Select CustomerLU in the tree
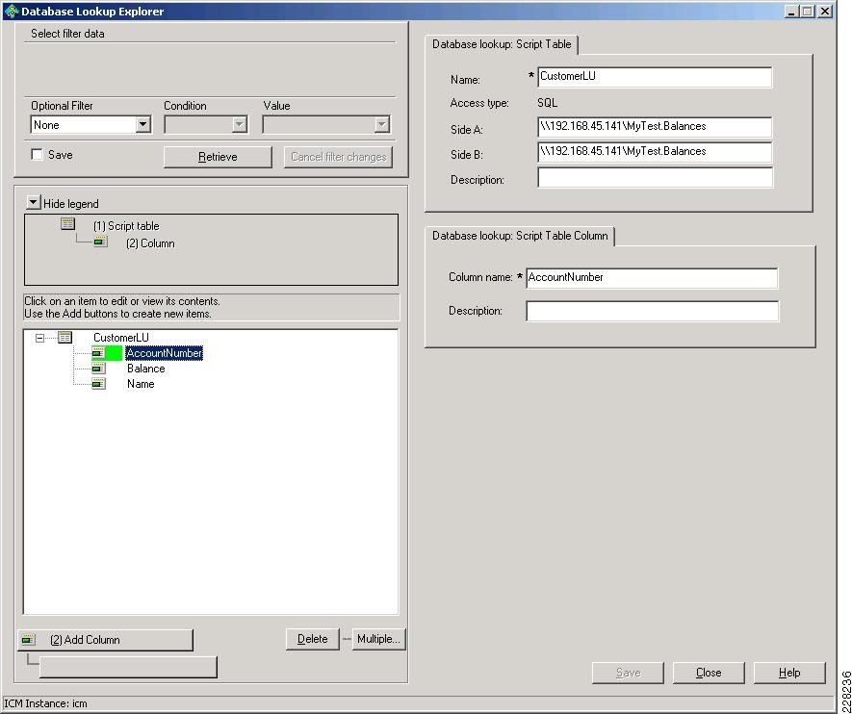This screenshot has height=714, width=852. pos(120,338)
